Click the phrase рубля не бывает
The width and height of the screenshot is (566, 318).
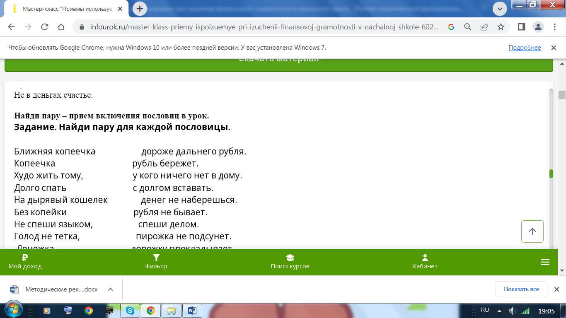click(170, 212)
